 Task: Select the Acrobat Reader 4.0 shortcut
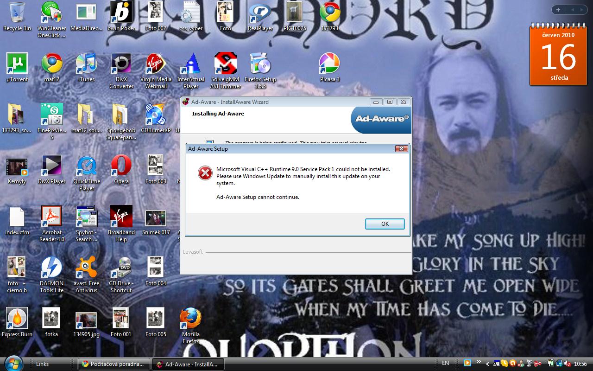click(x=51, y=224)
